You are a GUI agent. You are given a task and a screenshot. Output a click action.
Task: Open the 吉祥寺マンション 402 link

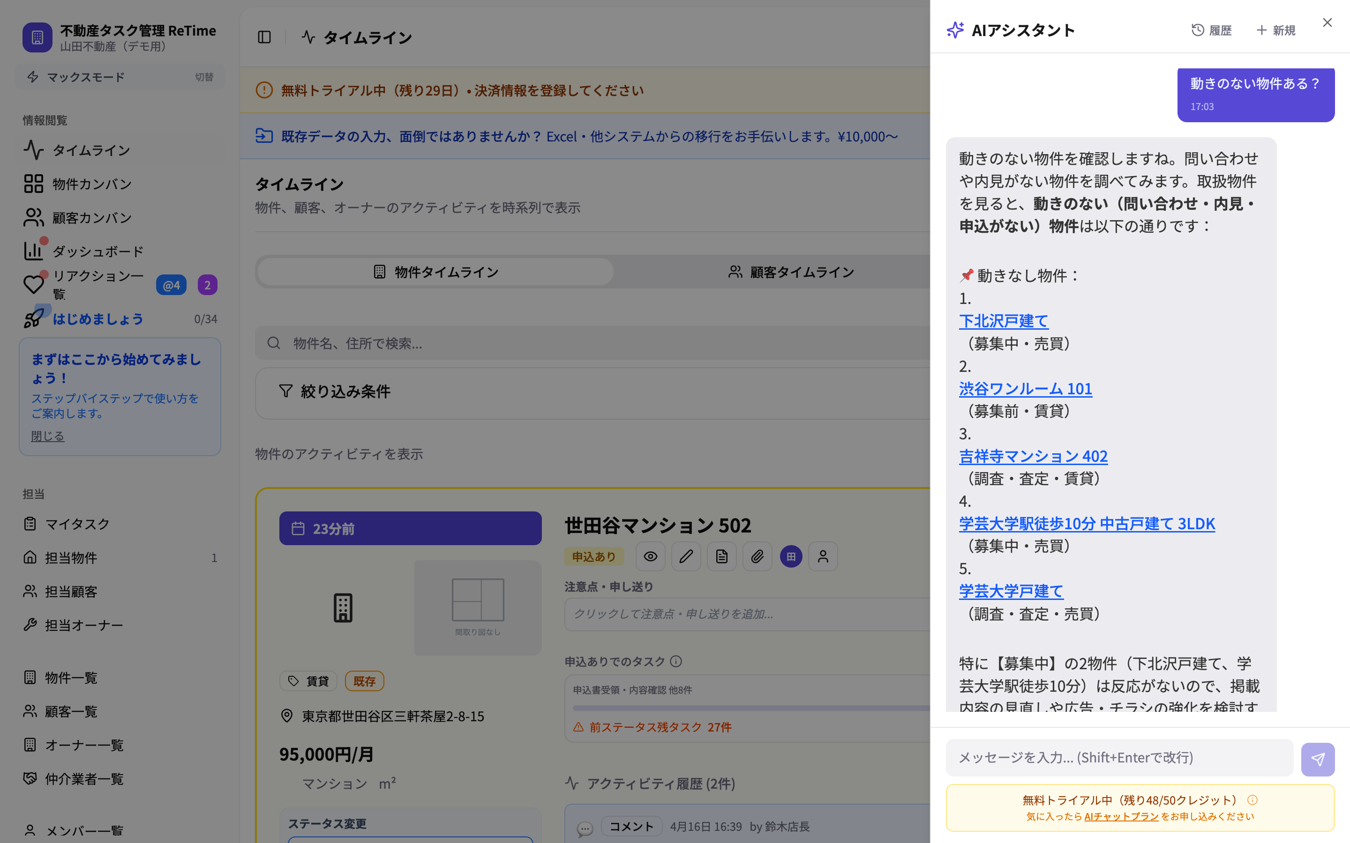[1033, 456]
